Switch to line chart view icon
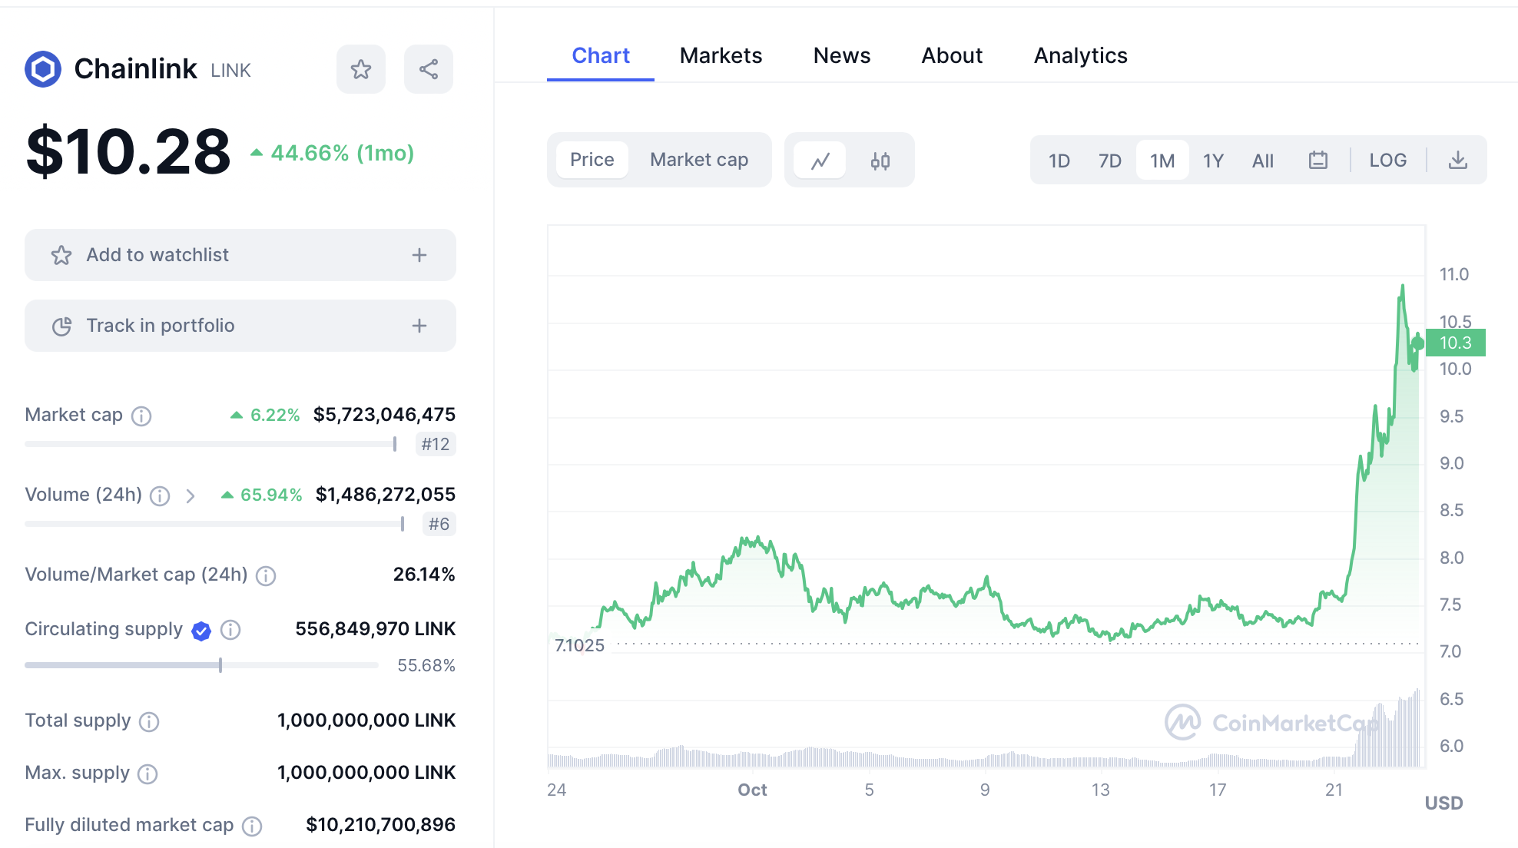 point(820,161)
